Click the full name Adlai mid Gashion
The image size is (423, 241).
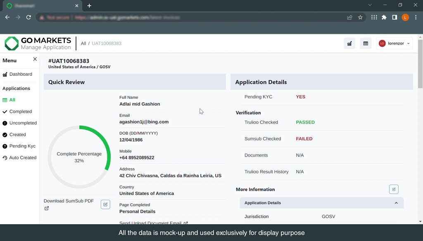(x=140, y=104)
